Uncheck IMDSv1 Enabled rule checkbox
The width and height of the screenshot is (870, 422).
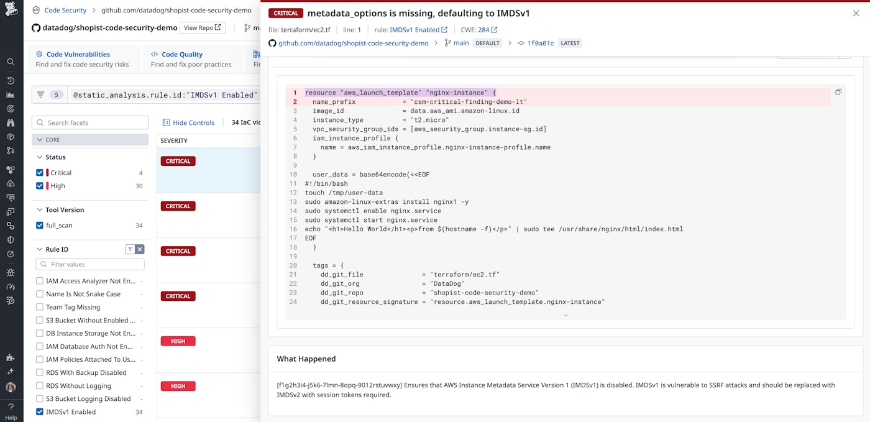[40, 411]
